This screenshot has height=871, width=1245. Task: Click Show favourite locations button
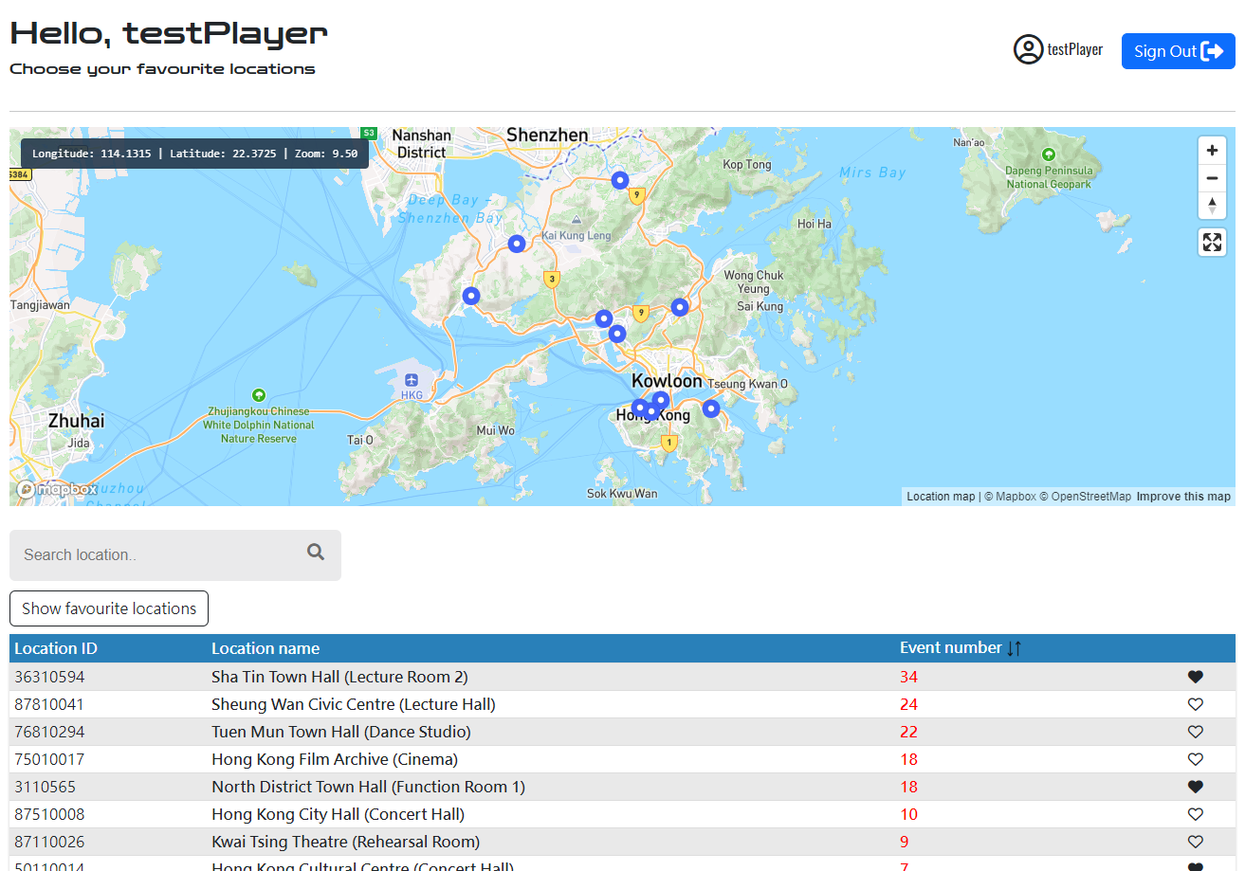tap(109, 608)
